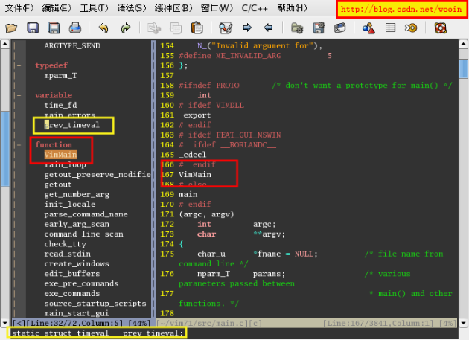469x340 pixels.
Task: Click the Save All files icon
Action: (54, 28)
